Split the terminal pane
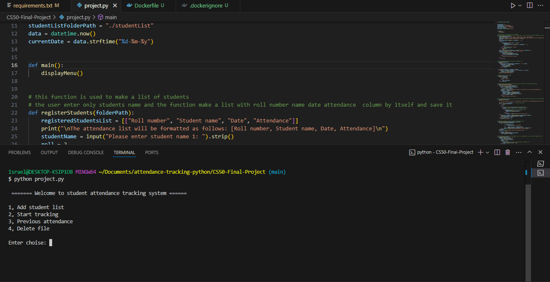 tap(497, 152)
